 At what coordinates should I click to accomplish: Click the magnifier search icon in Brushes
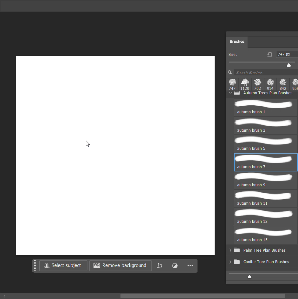230,72
